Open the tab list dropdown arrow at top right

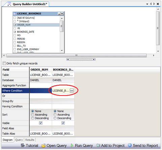(147, 4)
